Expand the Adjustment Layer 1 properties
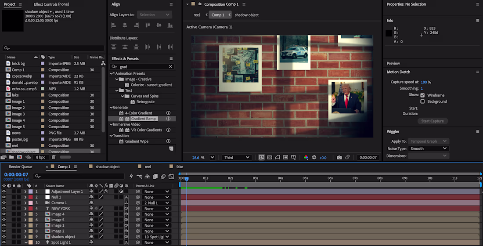Viewport: 483px width, 246px height. tap(25, 192)
